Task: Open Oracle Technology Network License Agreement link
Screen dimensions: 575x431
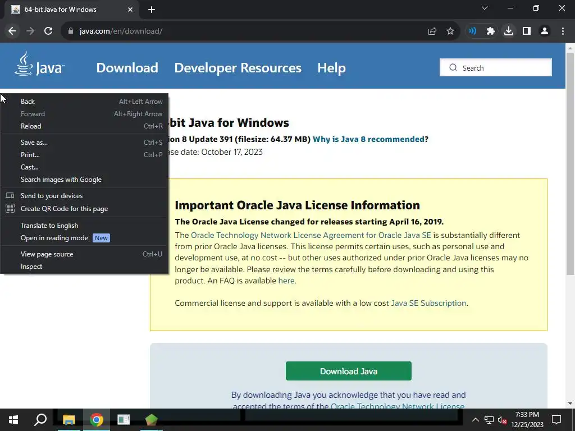Action: pos(311,235)
